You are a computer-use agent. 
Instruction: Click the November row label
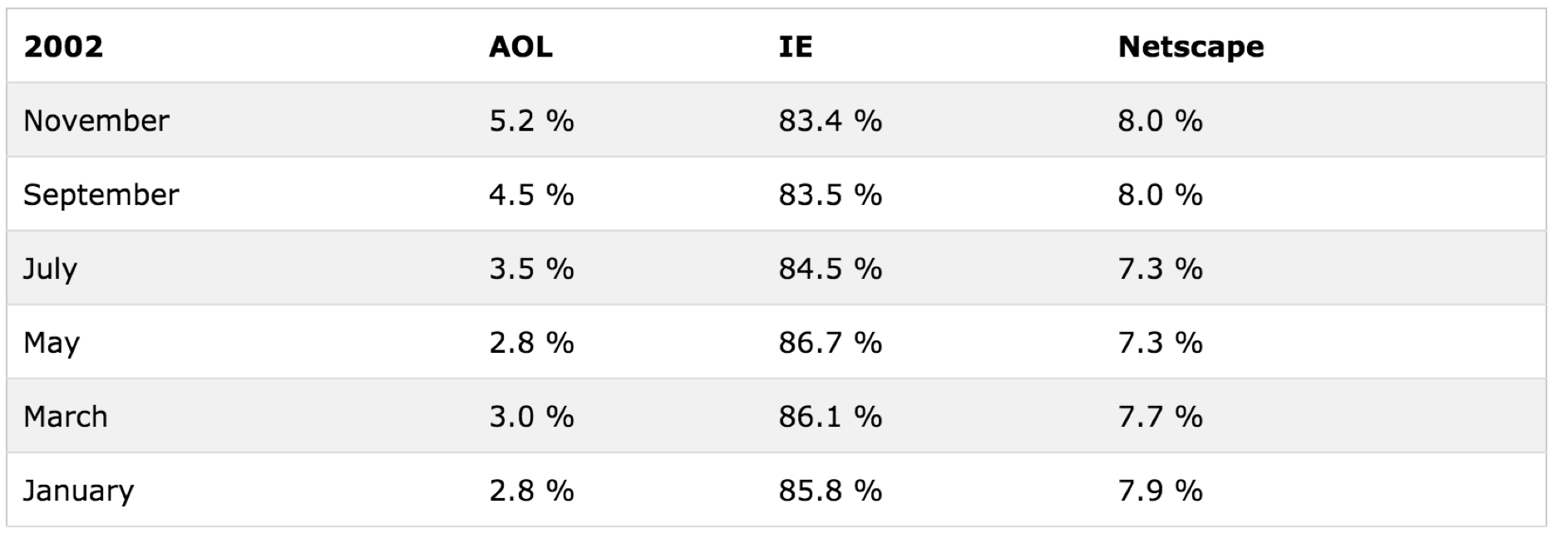(x=96, y=120)
